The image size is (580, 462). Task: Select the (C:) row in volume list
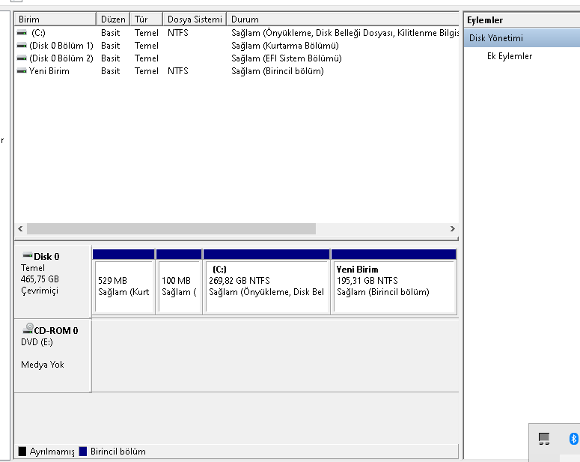tap(236, 33)
